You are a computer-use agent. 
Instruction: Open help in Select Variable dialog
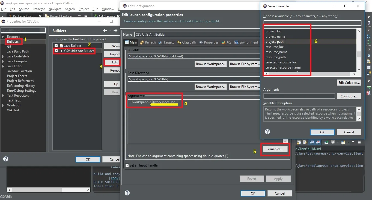point(267,132)
